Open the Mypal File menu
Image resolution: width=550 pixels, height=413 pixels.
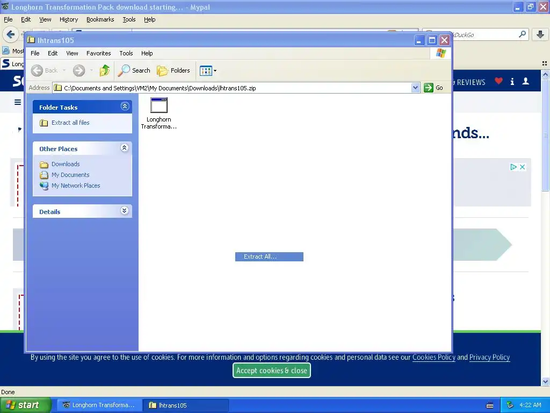pos(8,20)
